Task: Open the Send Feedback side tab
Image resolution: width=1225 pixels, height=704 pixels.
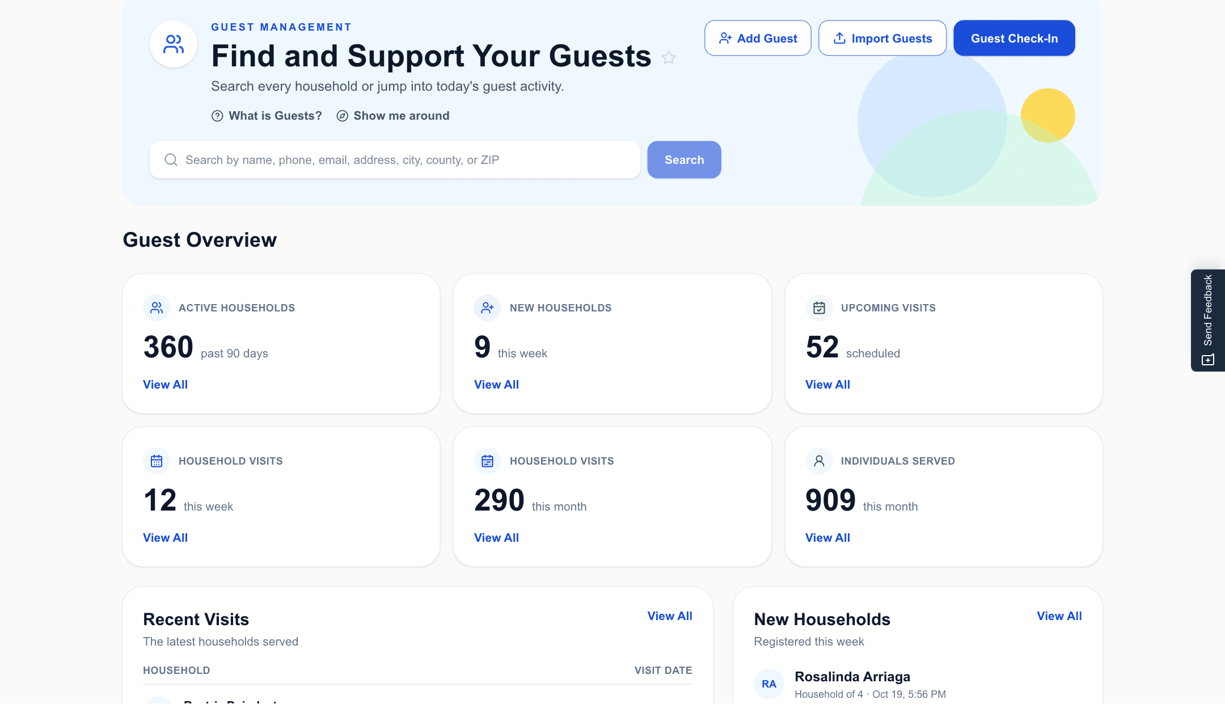Action: click(1208, 321)
